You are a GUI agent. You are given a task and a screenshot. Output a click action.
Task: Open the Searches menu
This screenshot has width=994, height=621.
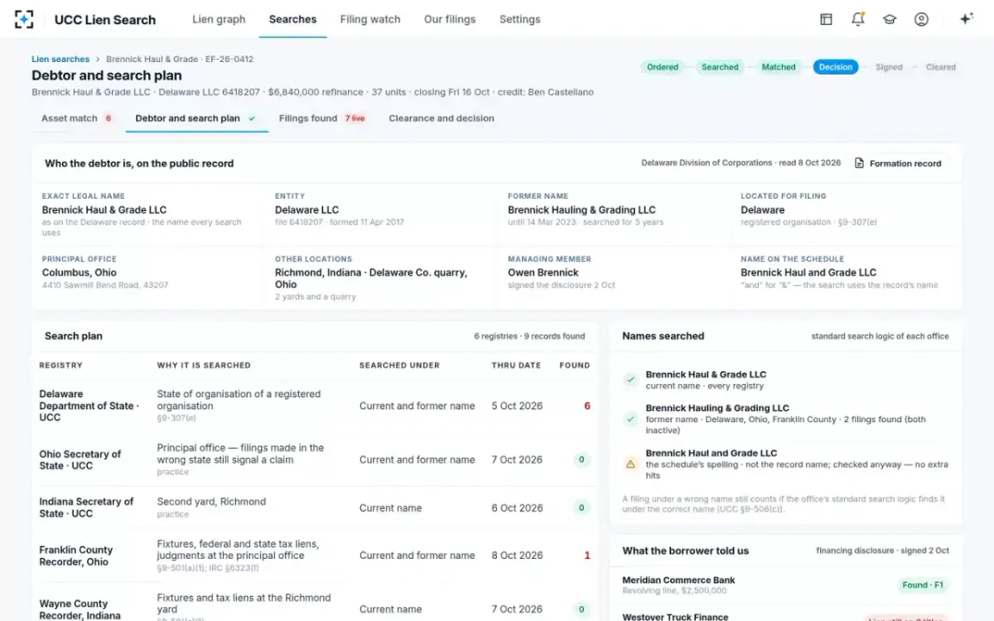(292, 19)
